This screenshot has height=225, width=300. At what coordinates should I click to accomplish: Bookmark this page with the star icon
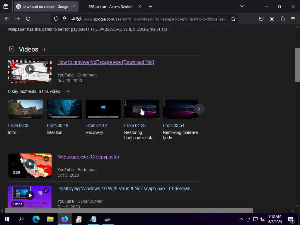click(233, 19)
